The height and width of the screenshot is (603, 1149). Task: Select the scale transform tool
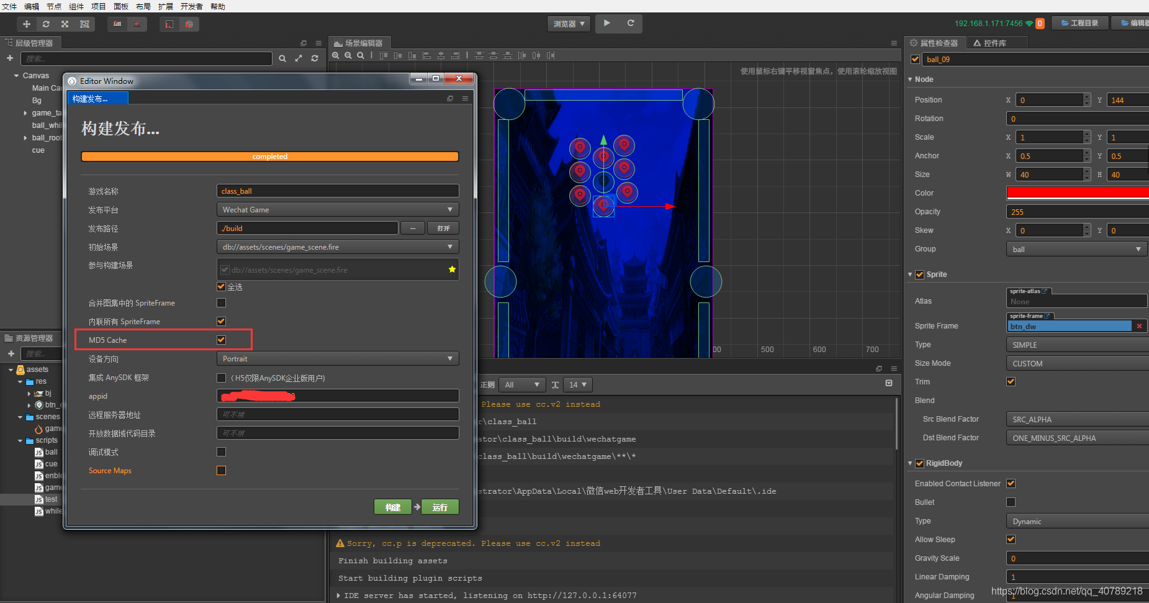(x=65, y=24)
